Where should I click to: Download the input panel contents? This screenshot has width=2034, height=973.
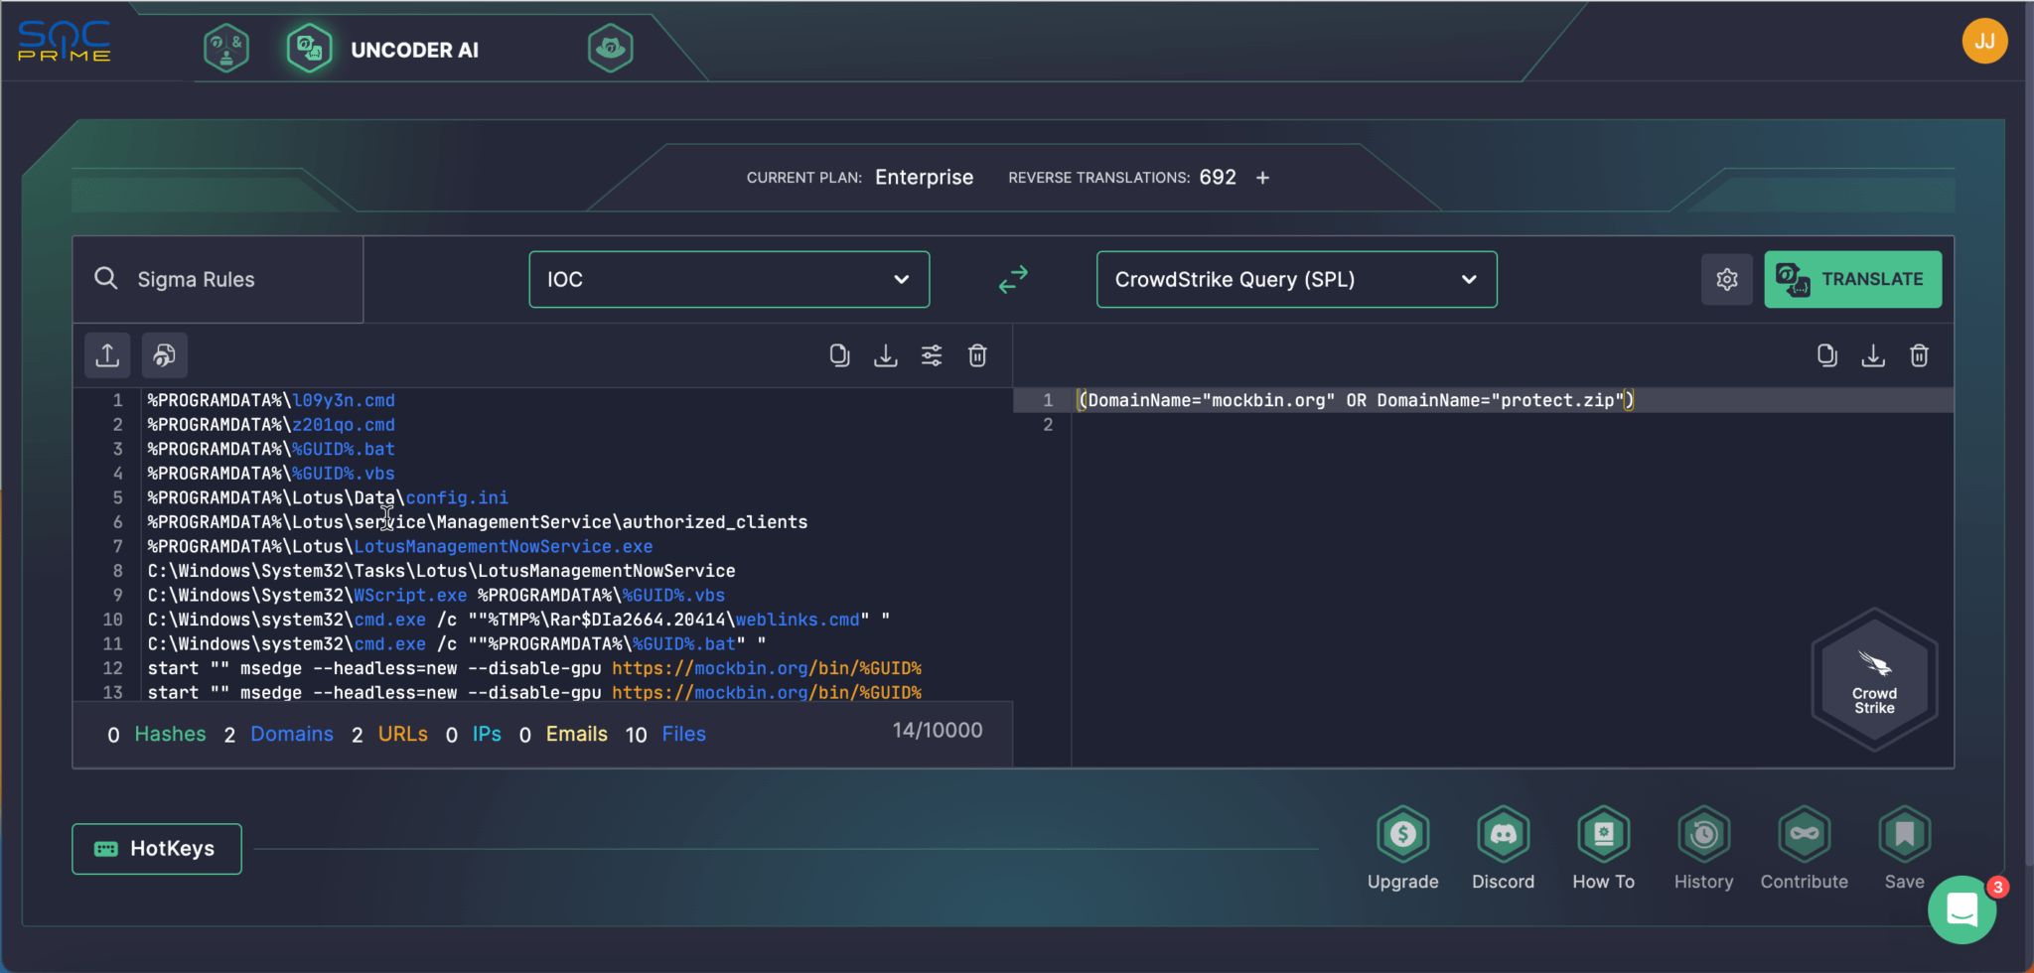pos(885,355)
